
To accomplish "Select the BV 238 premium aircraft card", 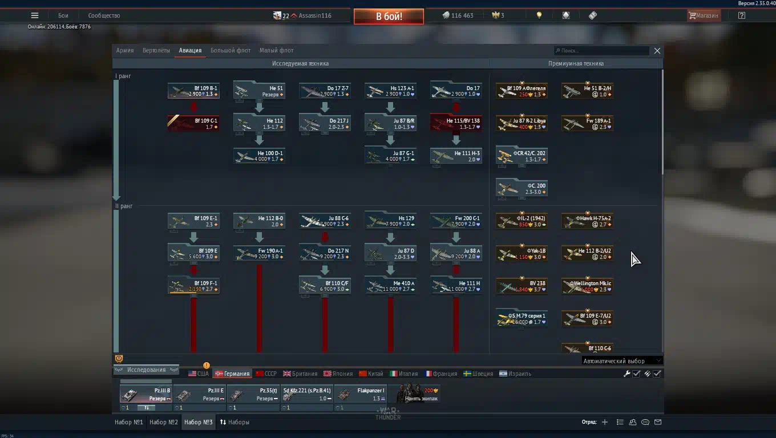I will click(x=522, y=286).
